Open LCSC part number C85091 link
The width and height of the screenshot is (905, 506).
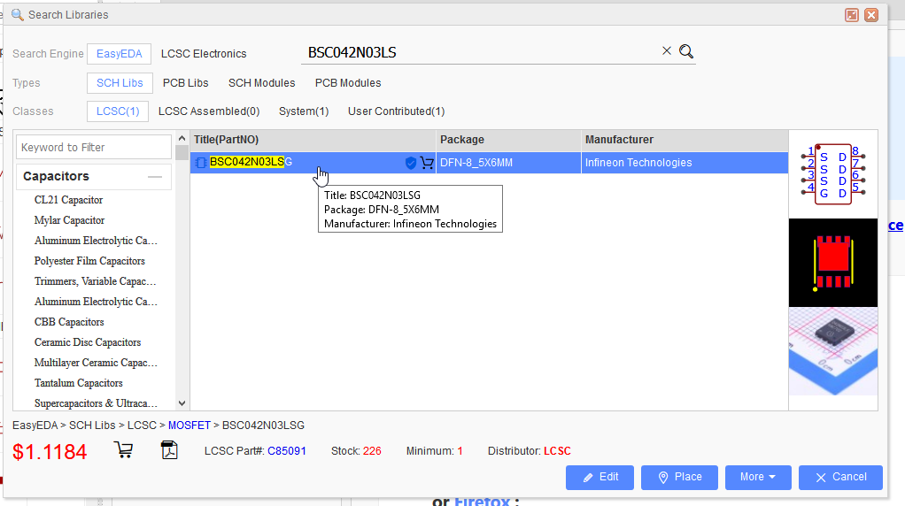point(287,451)
